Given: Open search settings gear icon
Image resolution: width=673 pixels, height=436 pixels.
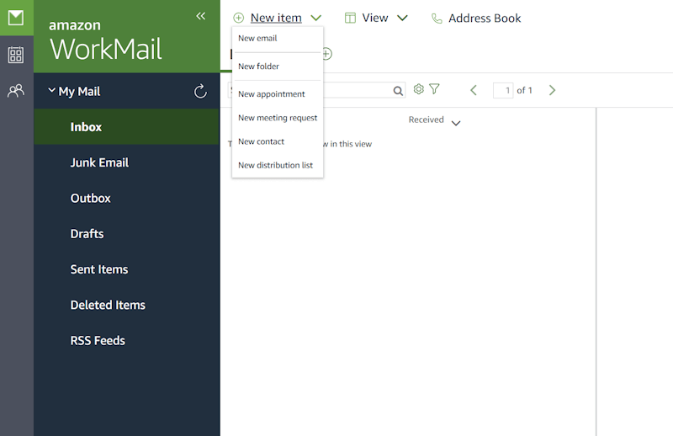Looking at the screenshot, I should click(419, 89).
